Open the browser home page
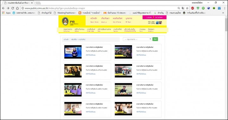The image size is (228, 120). (x=17, y=8)
